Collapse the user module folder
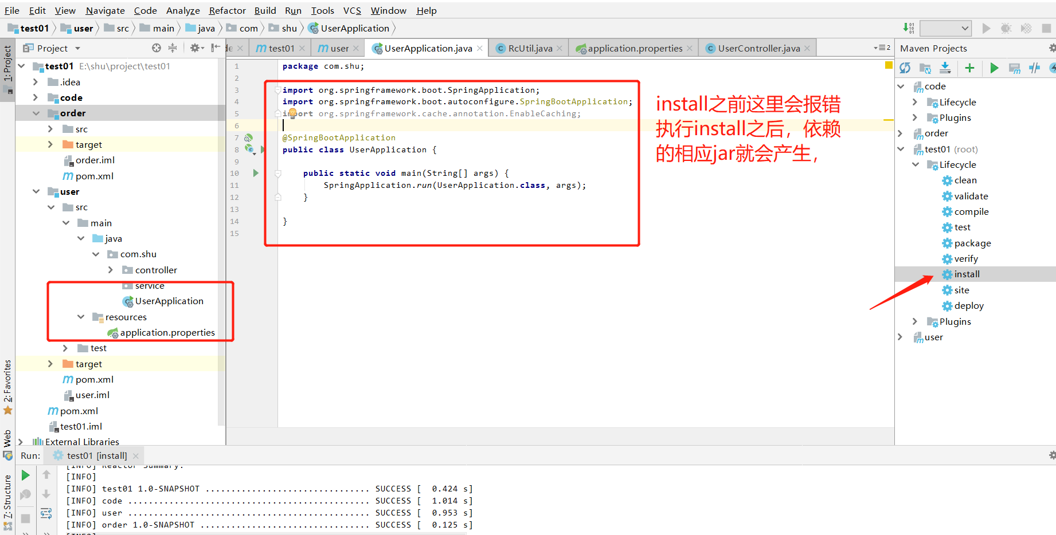This screenshot has width=1056, height=535. point(36,191)
